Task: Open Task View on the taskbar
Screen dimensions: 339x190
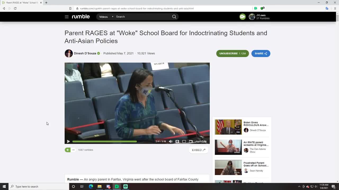Action: 82,187
